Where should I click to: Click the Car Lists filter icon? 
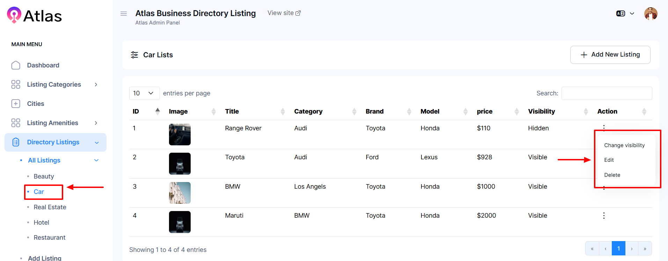(x=134, y=55)
